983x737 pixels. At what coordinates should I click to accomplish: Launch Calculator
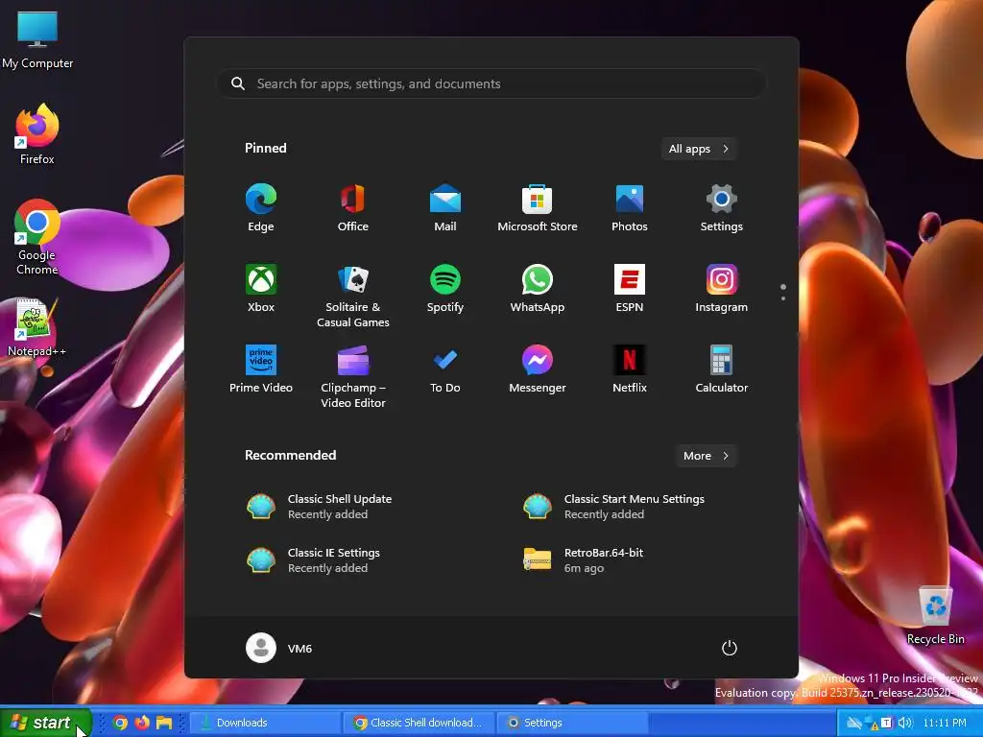pyautogui.click(x=722, y=369)
